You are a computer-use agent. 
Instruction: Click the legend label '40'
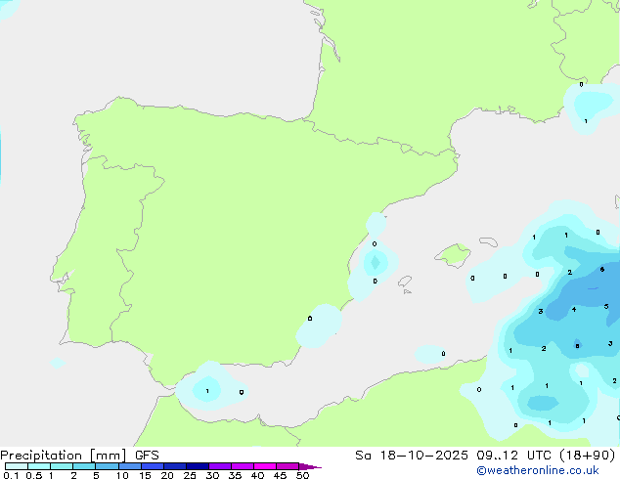(257, 475)
